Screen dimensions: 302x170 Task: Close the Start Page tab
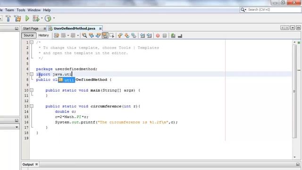coord(45,28)
